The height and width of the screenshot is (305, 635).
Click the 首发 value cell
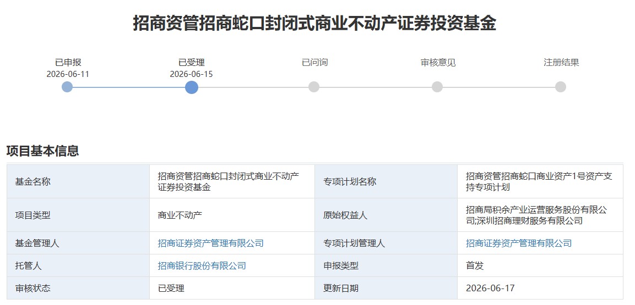[x=540, y=266]
